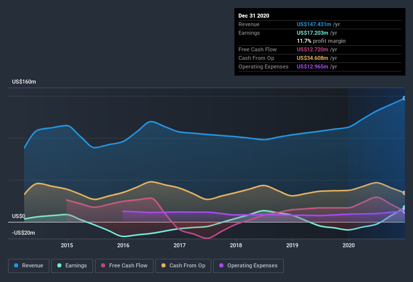The image size is (413, 282).
Task: Click the blue Revenue legend dot
Action: click(16, 265)
